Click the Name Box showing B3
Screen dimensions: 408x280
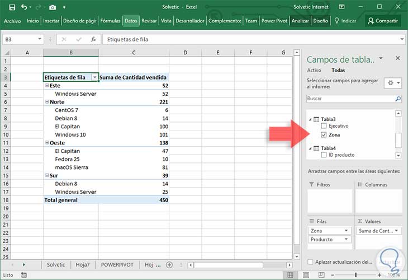click(x=20, y=40)
